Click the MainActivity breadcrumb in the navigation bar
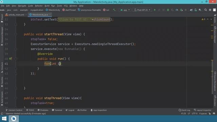Viewport: 217px width, 122px height. coord(53,10)
